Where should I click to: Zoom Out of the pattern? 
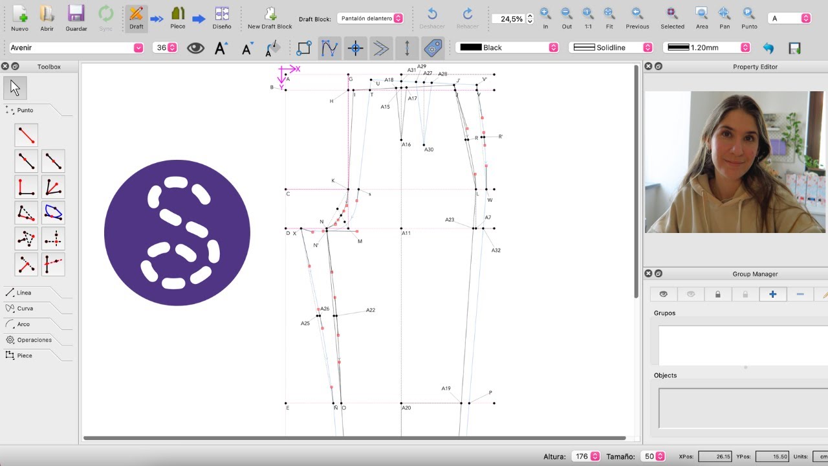[567, 18]
